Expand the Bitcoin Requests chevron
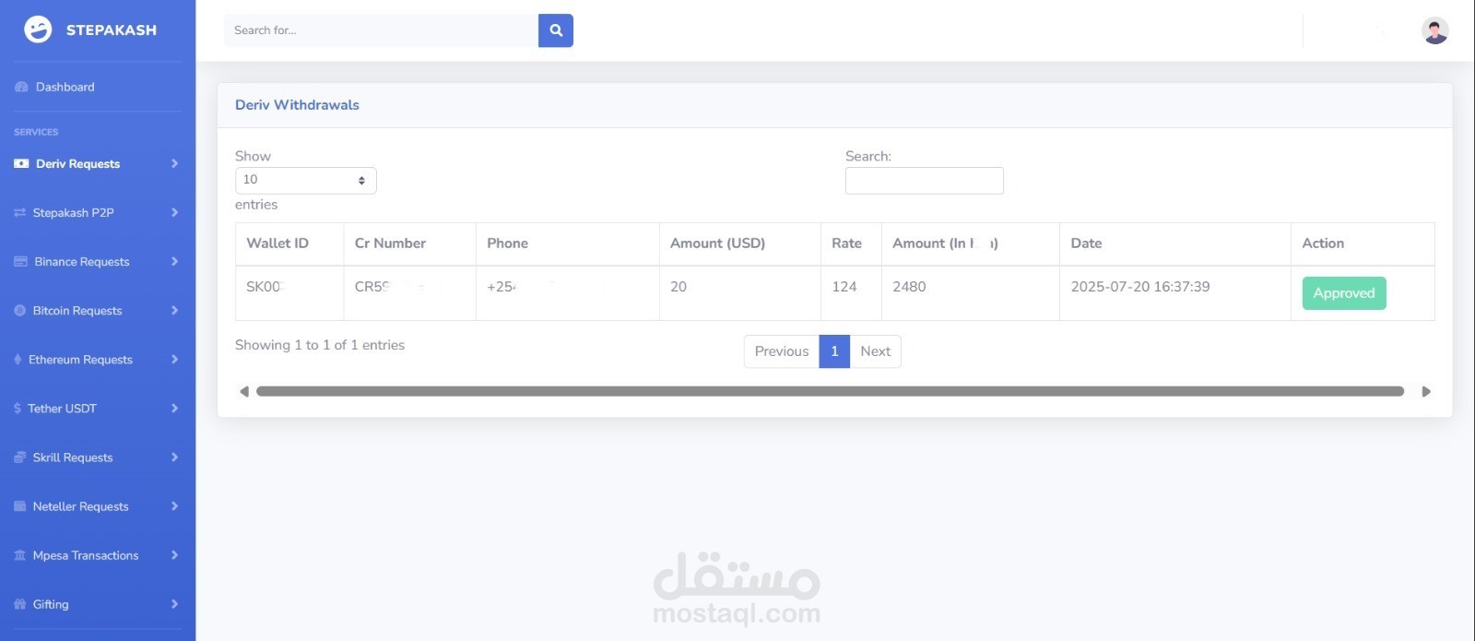Image resolution: width=1475 pixels, height=641 pixels. (174, 310)
